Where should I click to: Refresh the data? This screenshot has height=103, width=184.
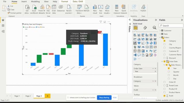pos(87,8)
